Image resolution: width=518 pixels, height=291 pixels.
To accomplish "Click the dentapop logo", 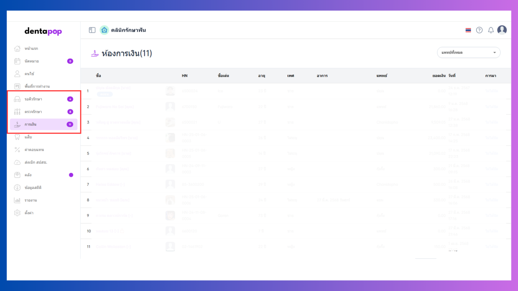I will click(x=43, y=31).
